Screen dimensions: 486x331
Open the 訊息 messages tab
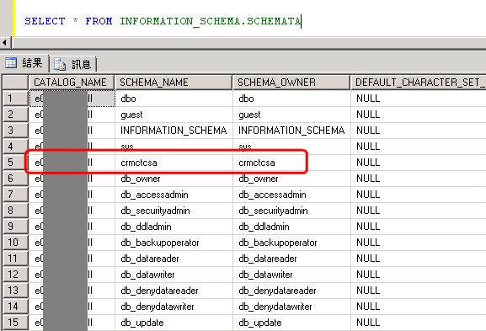tap(73, 64)
